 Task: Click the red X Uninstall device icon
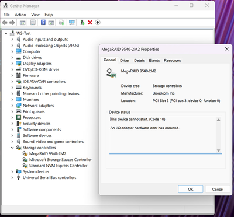click(90, 23)
